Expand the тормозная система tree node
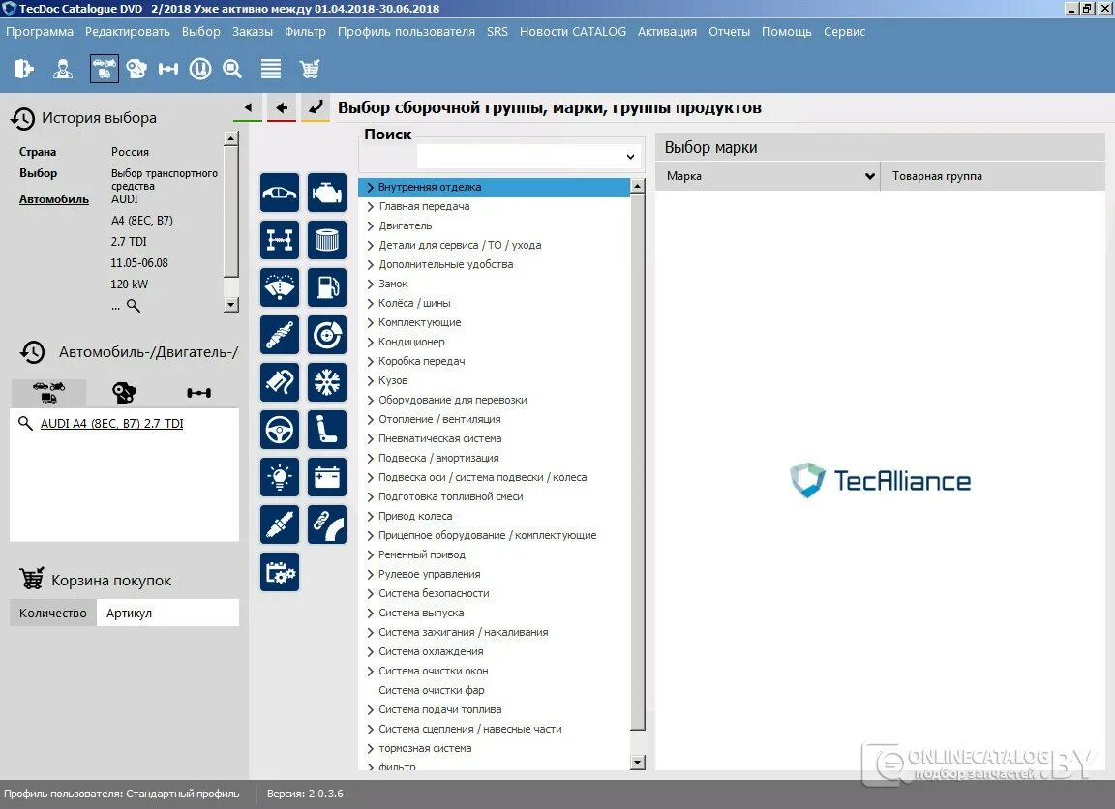This screenshot has height=809, width=1115. point(370,749)
